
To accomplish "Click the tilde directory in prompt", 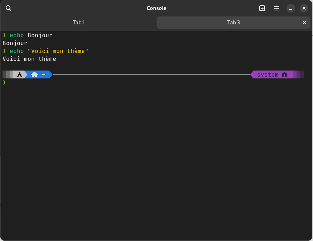I will point(44,74).
